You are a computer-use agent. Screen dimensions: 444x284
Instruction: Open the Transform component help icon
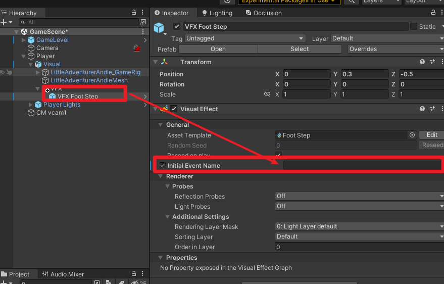tap(422, 62)
